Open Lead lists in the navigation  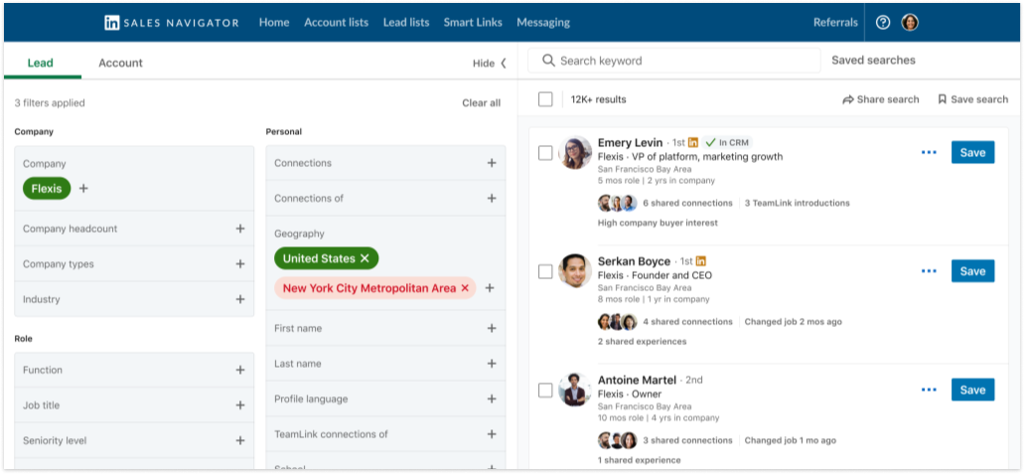(x=406, y=22)
